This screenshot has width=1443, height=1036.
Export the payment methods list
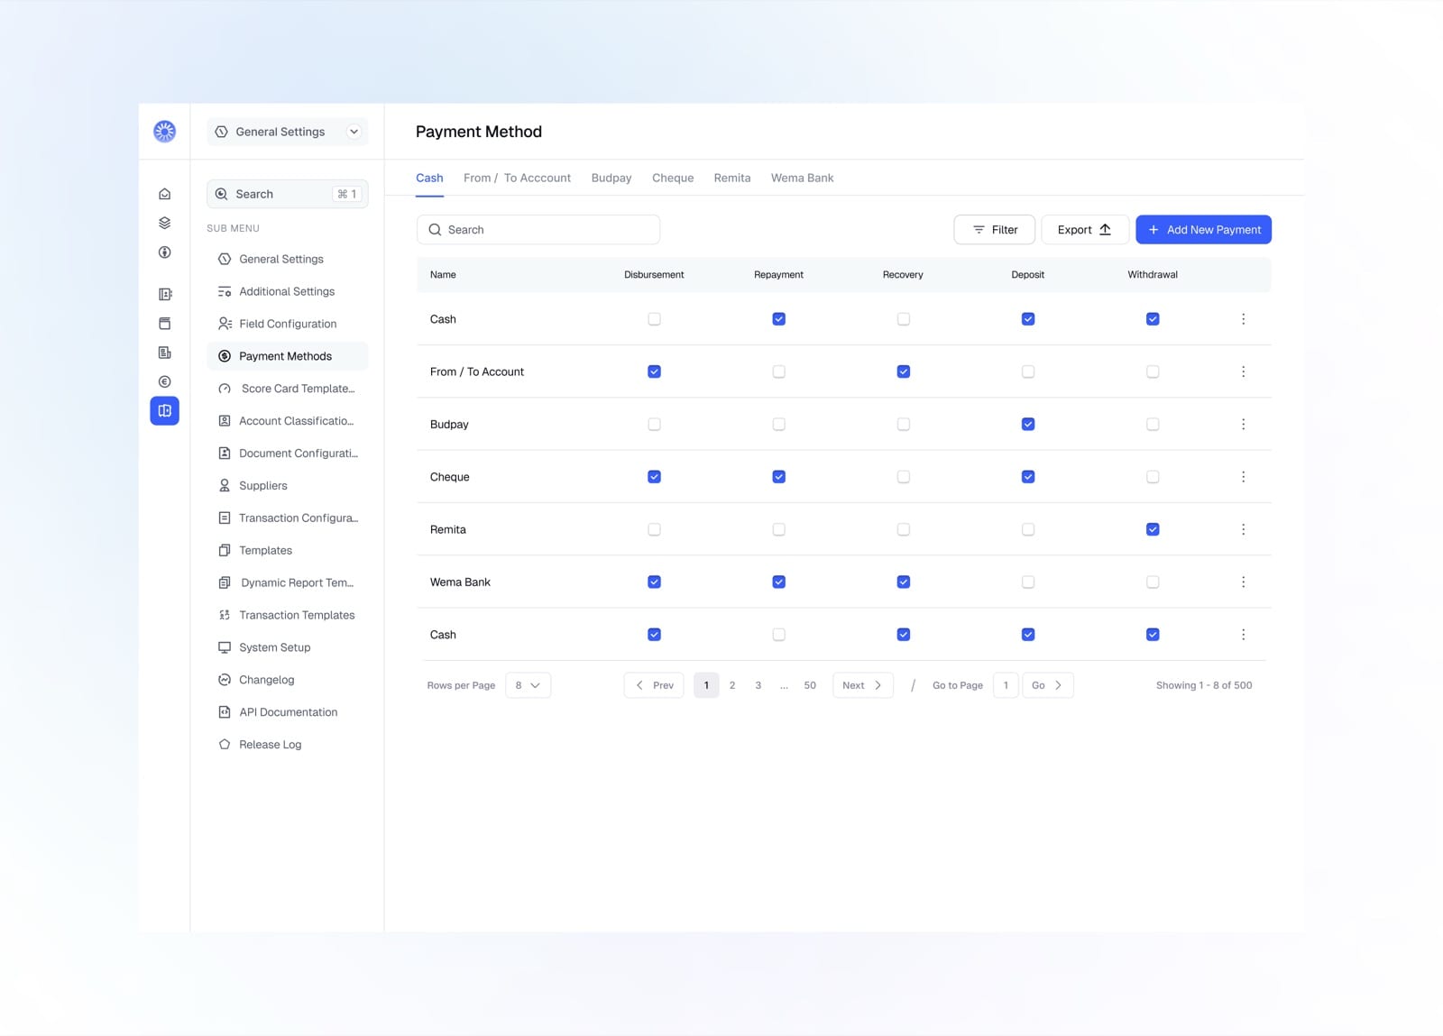pyautogui.click(x=1085, y=230)
